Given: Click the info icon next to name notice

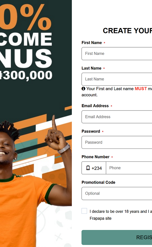Looking at the screenshot, I should 83,89.
